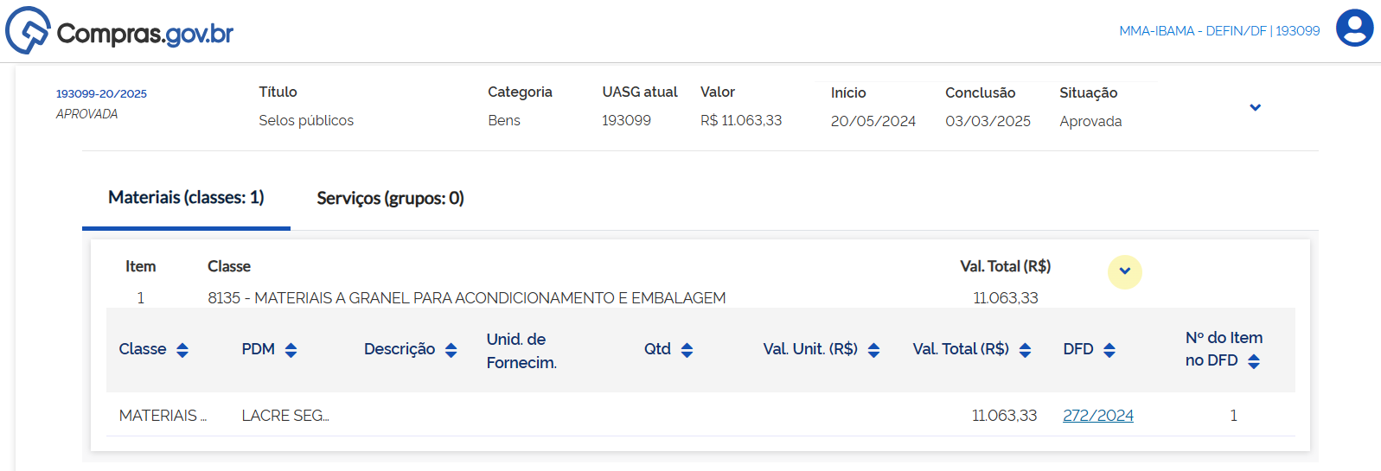Sort table by Classe column arrows
The width and height of the screenshot is (1381, 471).
click(182, 350)
